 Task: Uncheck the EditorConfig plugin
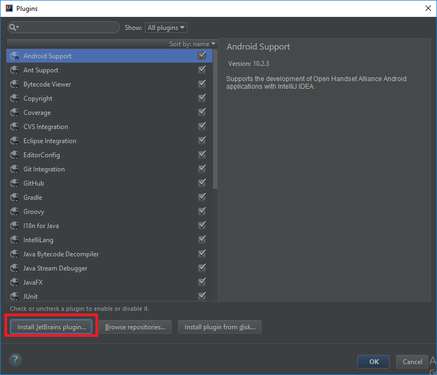pos(202,155)
